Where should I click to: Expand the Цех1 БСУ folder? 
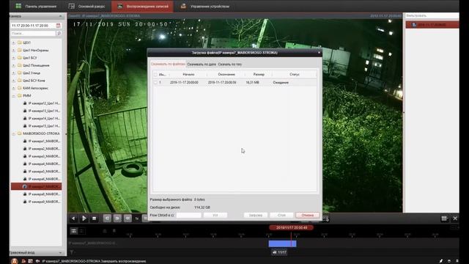(13, 58)
